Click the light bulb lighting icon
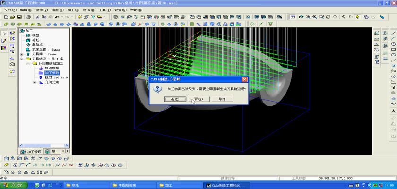 [80, 17]
